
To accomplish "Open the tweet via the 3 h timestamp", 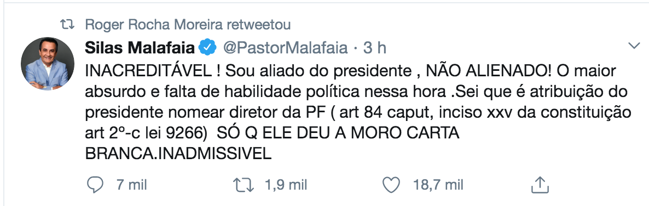I will 374,48.
